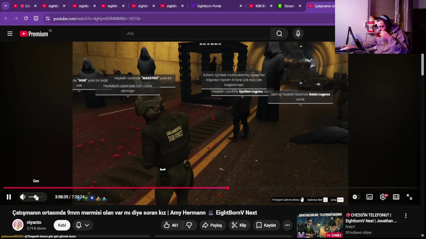Screen dimensions: 426x239
Task: Click the 3:58:35 / 7:20:24 time display
Action: click(70, 197)
